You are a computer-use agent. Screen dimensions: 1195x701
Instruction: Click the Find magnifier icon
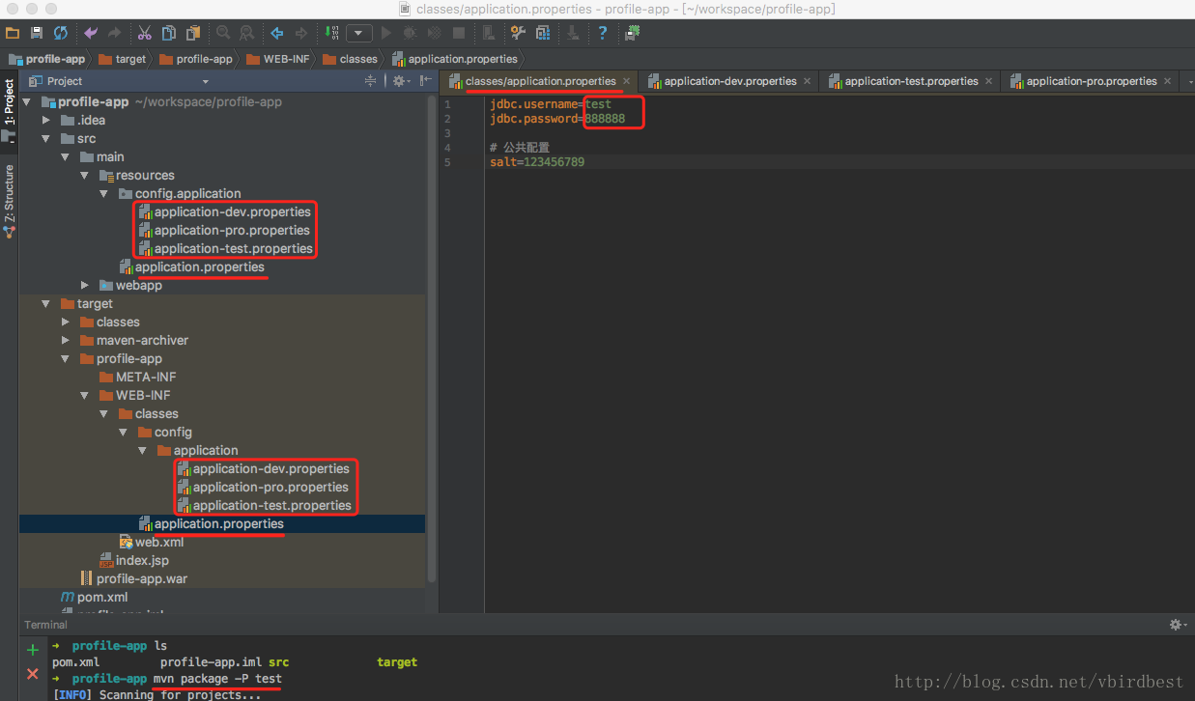tap(223, 33)
